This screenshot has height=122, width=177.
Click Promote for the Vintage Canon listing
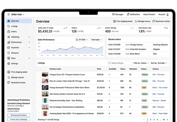pyautogui.click(x=161, y=75)
